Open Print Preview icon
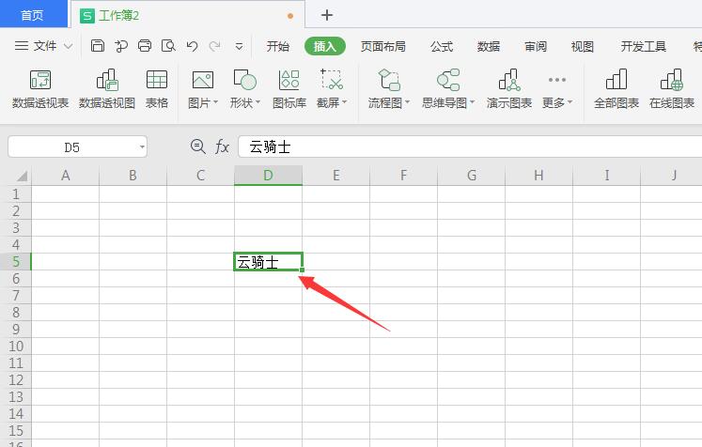 pyautogui.click(x=168, y=46)
